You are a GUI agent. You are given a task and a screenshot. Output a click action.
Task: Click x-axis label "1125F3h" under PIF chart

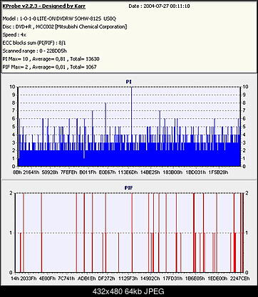(128, 278)
